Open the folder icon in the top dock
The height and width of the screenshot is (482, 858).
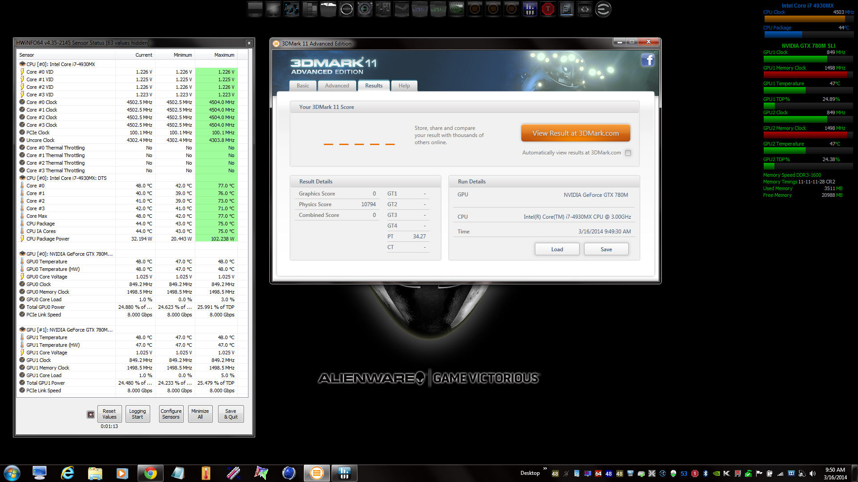328,9
